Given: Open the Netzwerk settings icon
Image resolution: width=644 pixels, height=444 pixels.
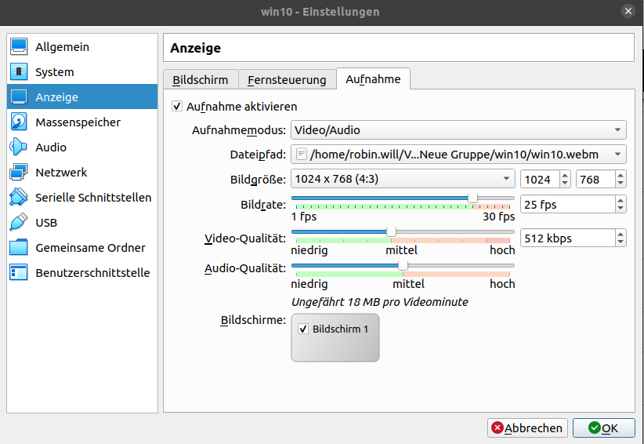Looking at the screenshot, I should click(19, 173).
